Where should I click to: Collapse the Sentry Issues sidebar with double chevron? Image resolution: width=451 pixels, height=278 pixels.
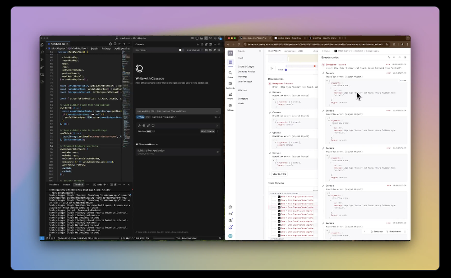pyautogui.click(x=260, y=51)
